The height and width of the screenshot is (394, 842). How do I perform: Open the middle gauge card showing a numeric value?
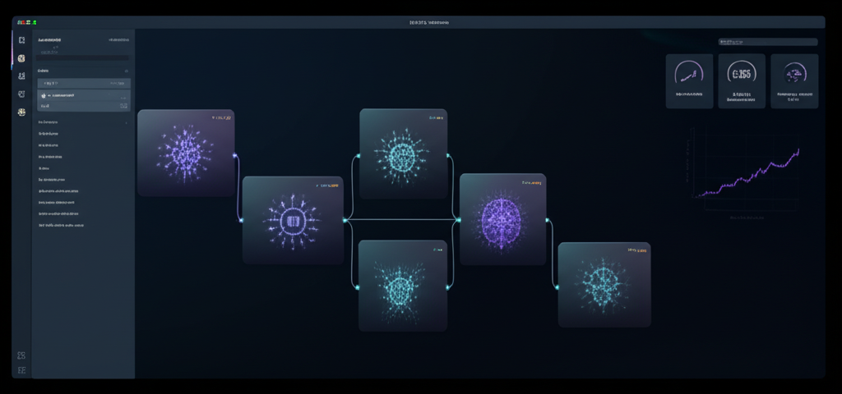[742, 81]
